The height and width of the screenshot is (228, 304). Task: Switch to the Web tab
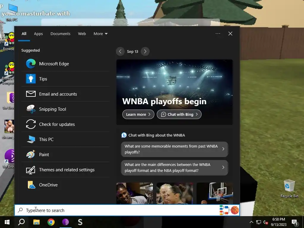(82, 34)
